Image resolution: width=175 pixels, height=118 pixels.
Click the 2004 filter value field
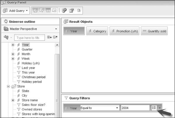pyautogui.click(x=135, y=108)
